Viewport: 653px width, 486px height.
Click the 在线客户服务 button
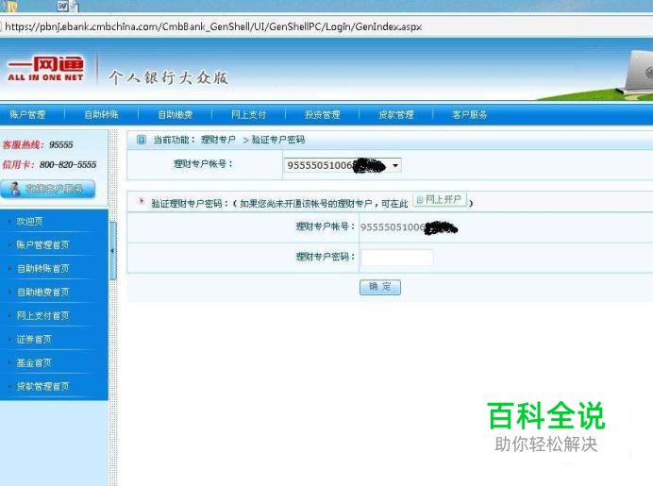pos(48,189)
